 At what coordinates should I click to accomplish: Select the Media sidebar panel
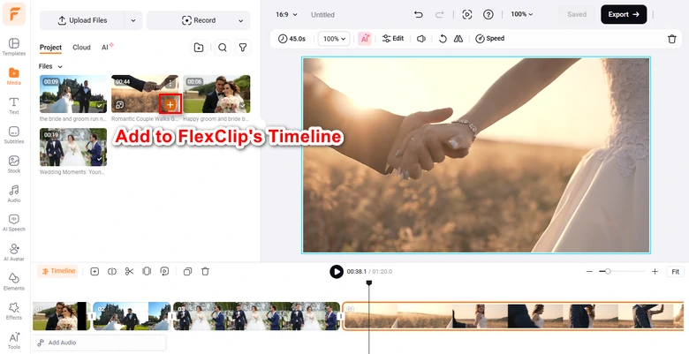(x=14, y=77)
